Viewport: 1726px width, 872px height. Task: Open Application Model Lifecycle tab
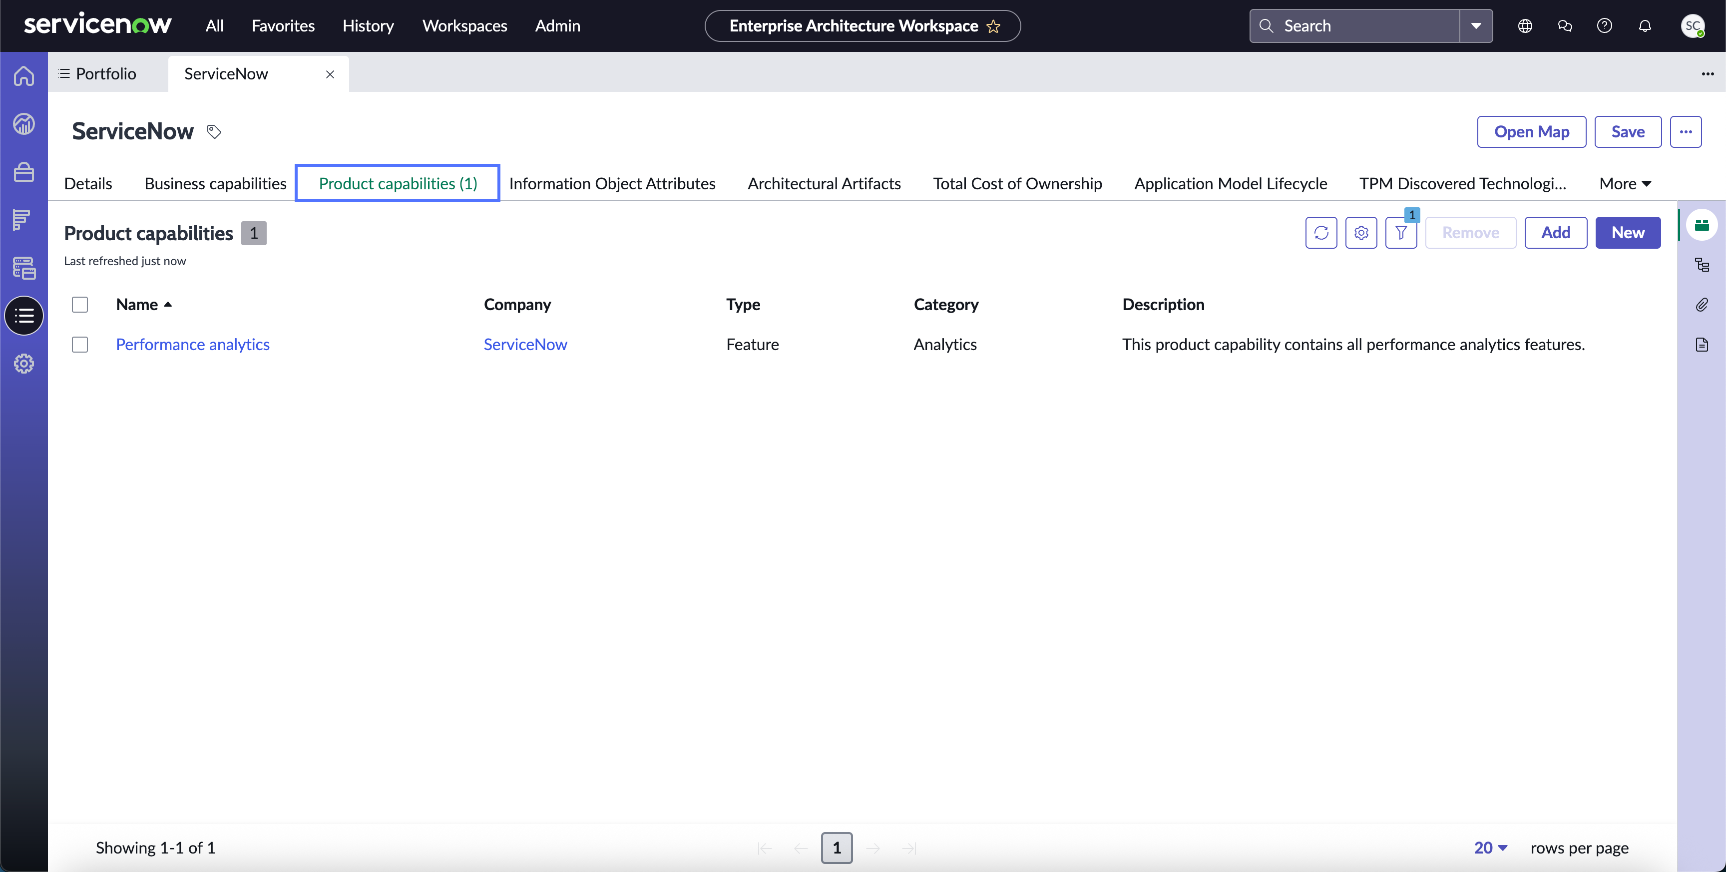pyautogui.click(x=1230, y=184)
